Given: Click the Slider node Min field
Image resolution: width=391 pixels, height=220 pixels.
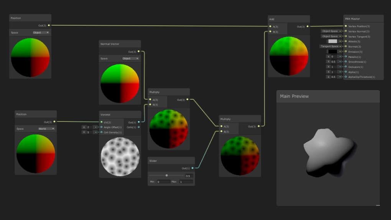Looking at the screenshot, I should 163,182.
